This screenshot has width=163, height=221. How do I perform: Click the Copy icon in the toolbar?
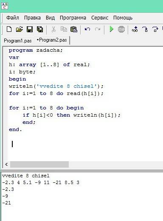(64, 29)
